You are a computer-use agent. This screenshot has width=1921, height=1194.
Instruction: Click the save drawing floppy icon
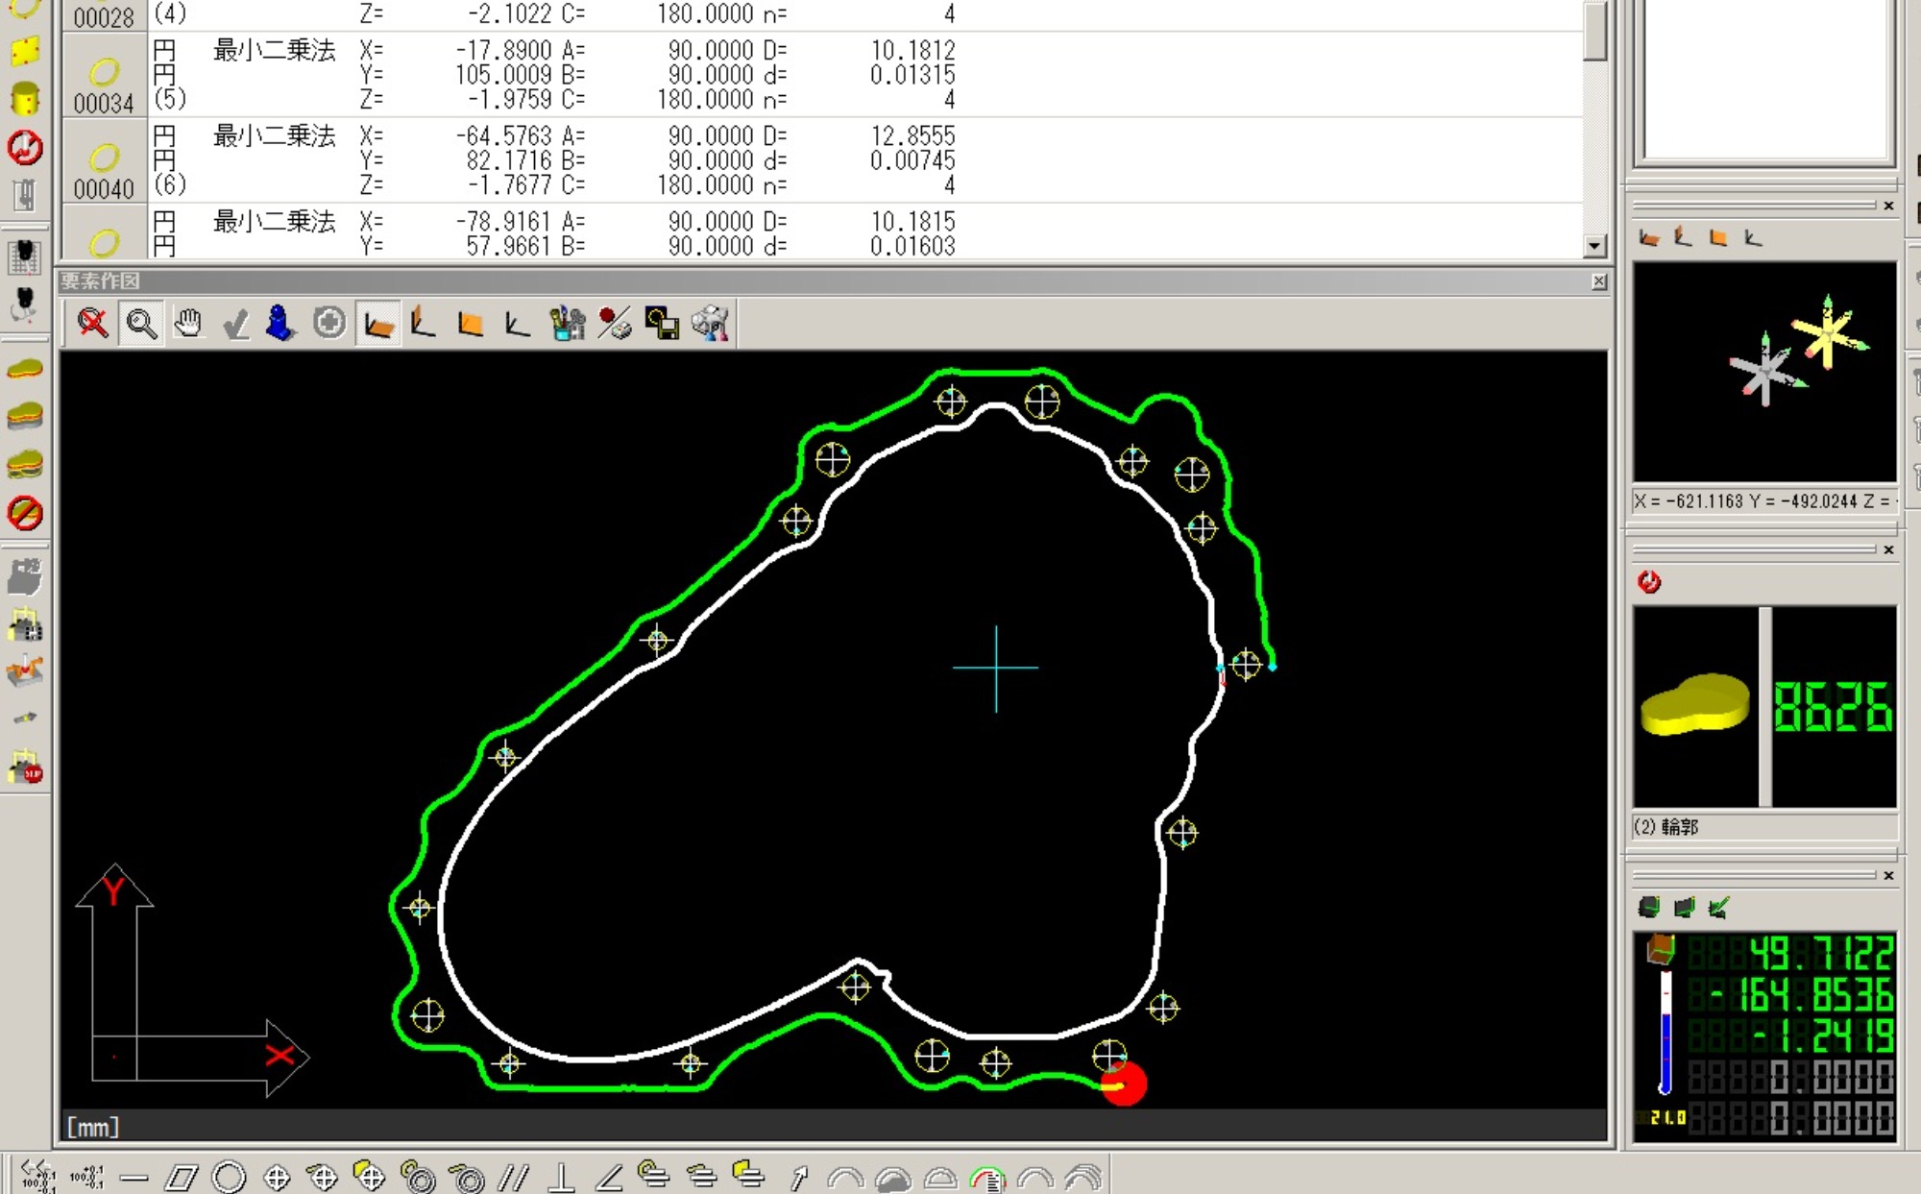(x=662, y=324)
